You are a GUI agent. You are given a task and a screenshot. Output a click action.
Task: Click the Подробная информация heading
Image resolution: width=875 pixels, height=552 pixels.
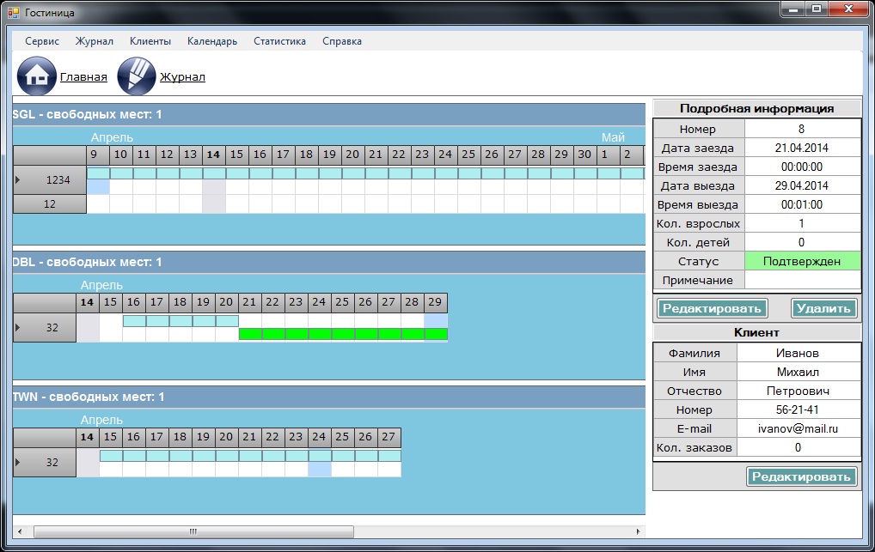pyautogui.click(x=756, y=109)
